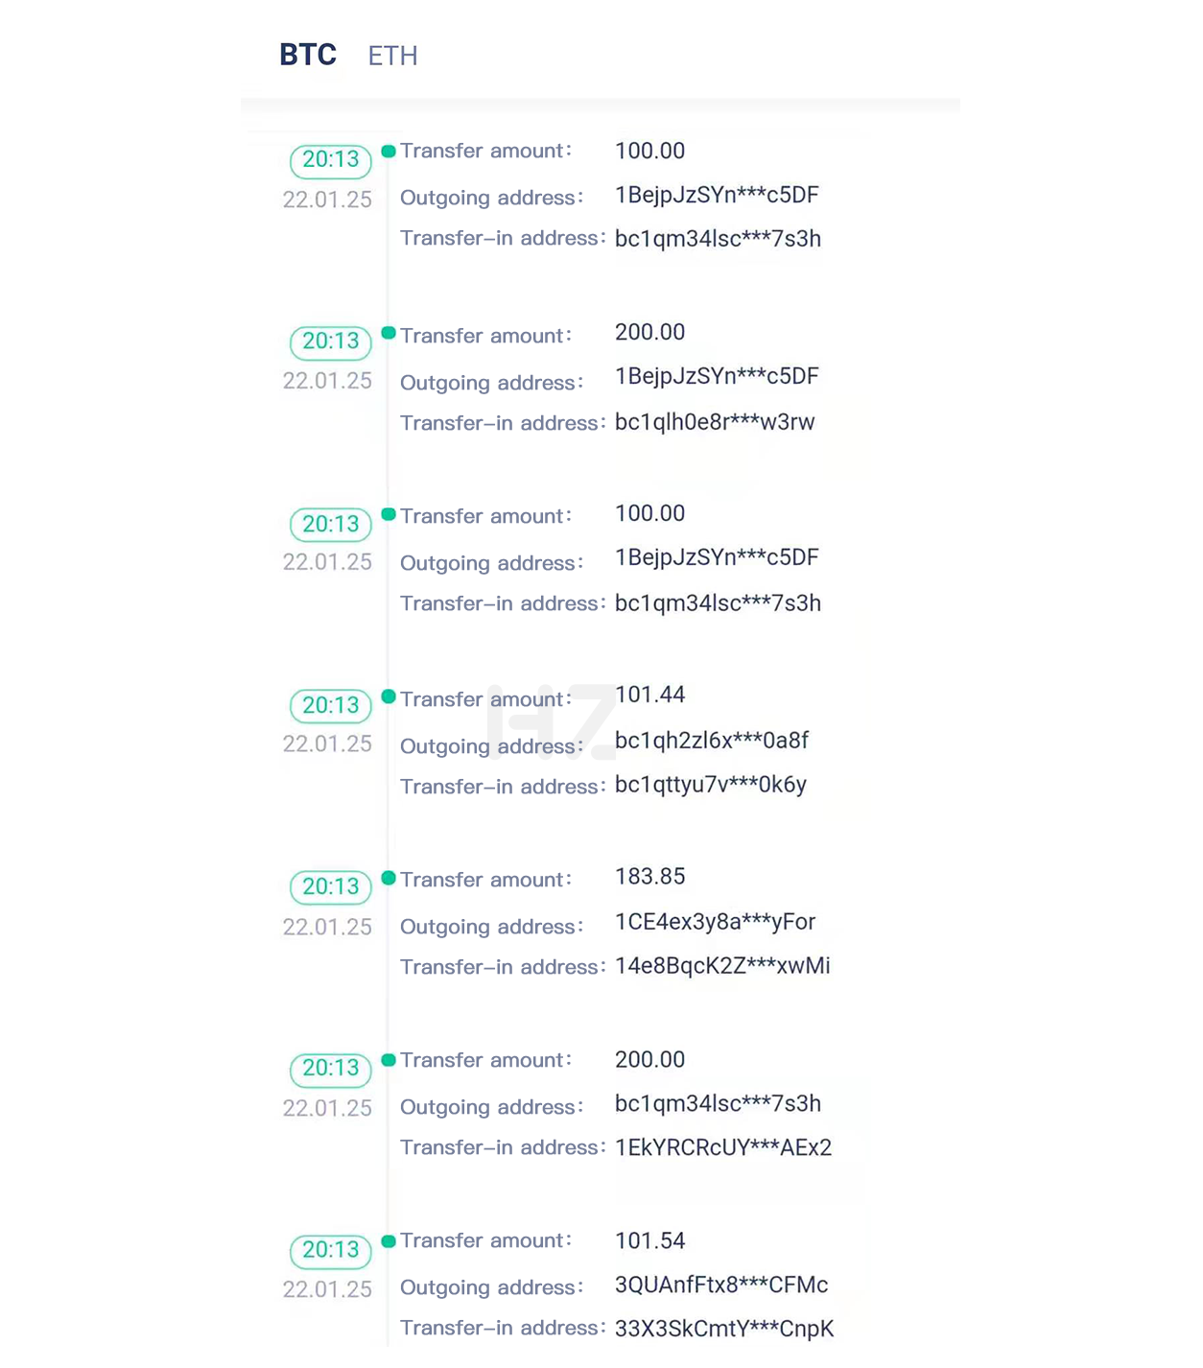Screen dimensions: 1203x1368
Task: Open transfer-in address 1EkYRCRcUY***AEx2
Action: click(723, 1147)
